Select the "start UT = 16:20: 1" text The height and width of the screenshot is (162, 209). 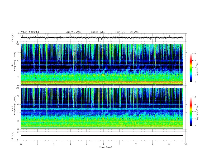(127, 32)
